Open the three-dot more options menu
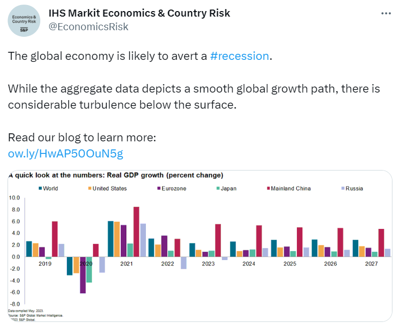The width and height of the screenshot is (400, 330). pyautogui.click(x=385, y=14)
